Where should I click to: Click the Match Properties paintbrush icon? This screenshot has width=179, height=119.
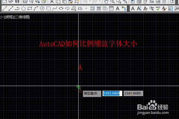(71, 1)
